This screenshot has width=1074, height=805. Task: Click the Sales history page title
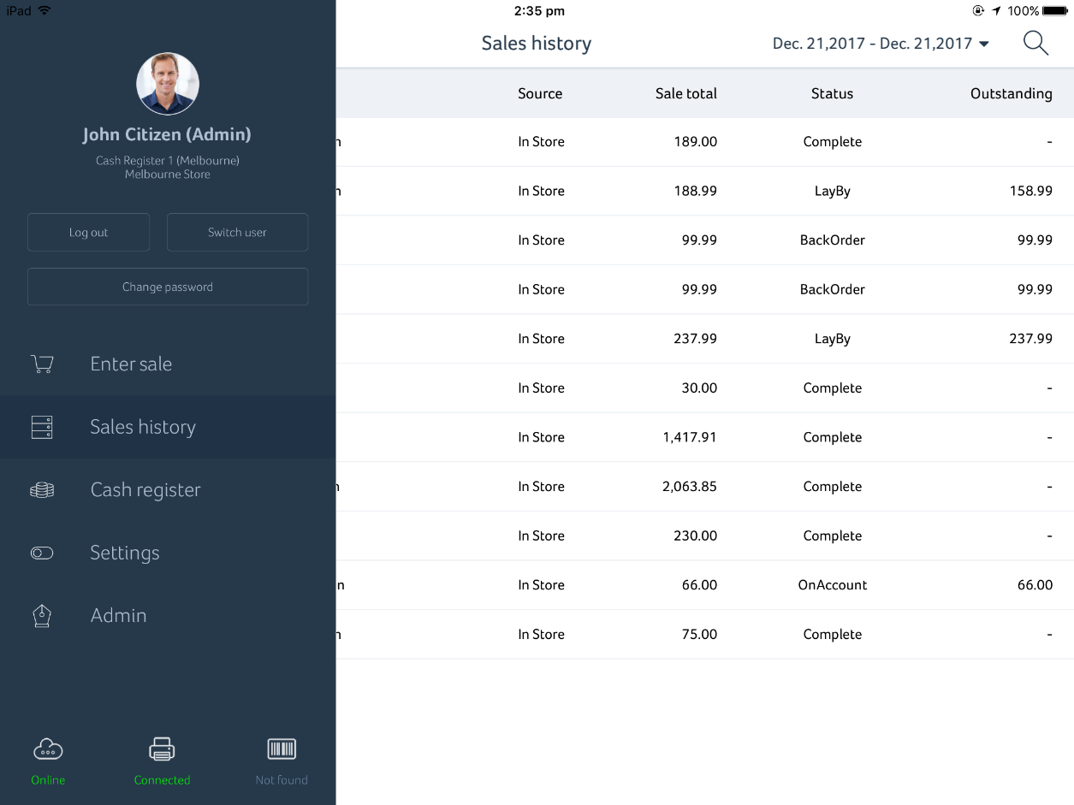click(x=537, y=44)
